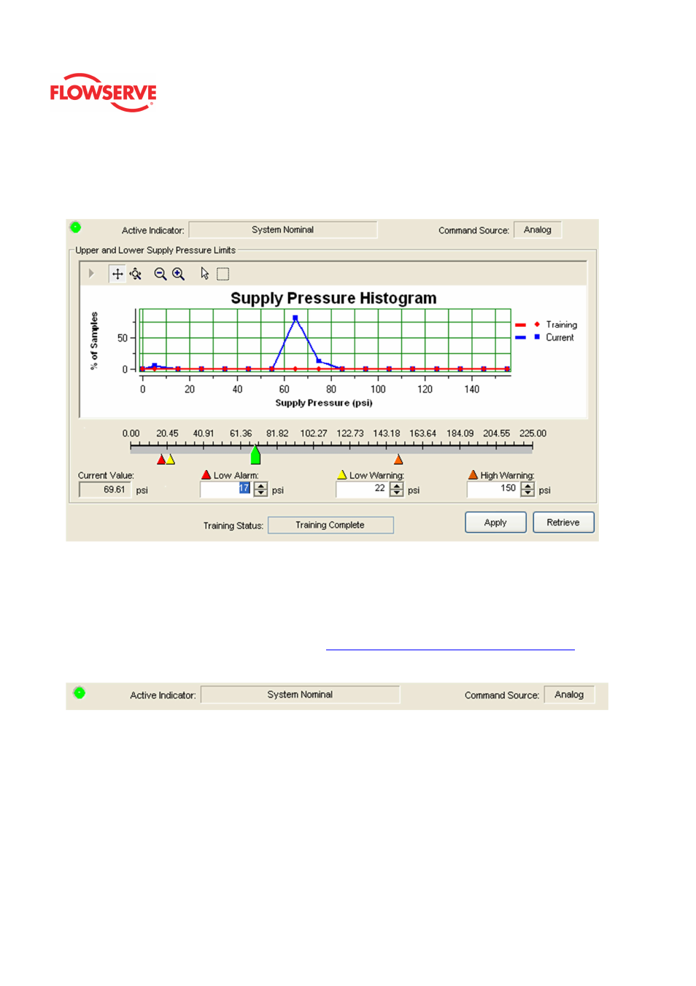The height and width of the screenshot is (986, 696).
Task: Click upper Command Source Analog box
Action: 538,230
